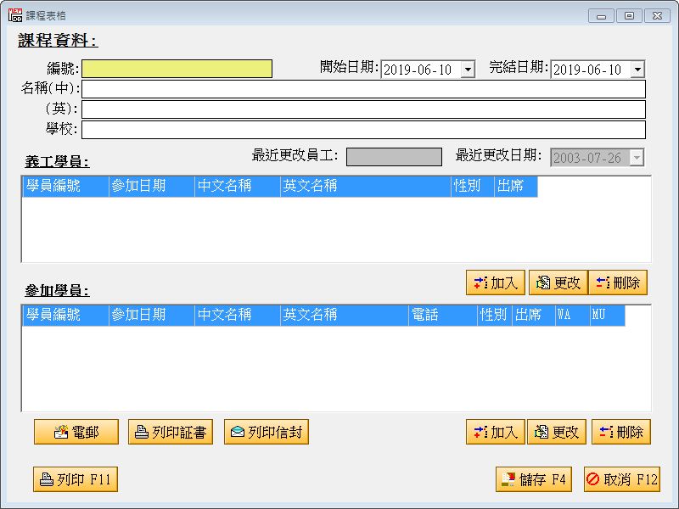Edit volunteer with 義工學員 更改 button
This screenshot has width=679, height=509.
(558, 282)
